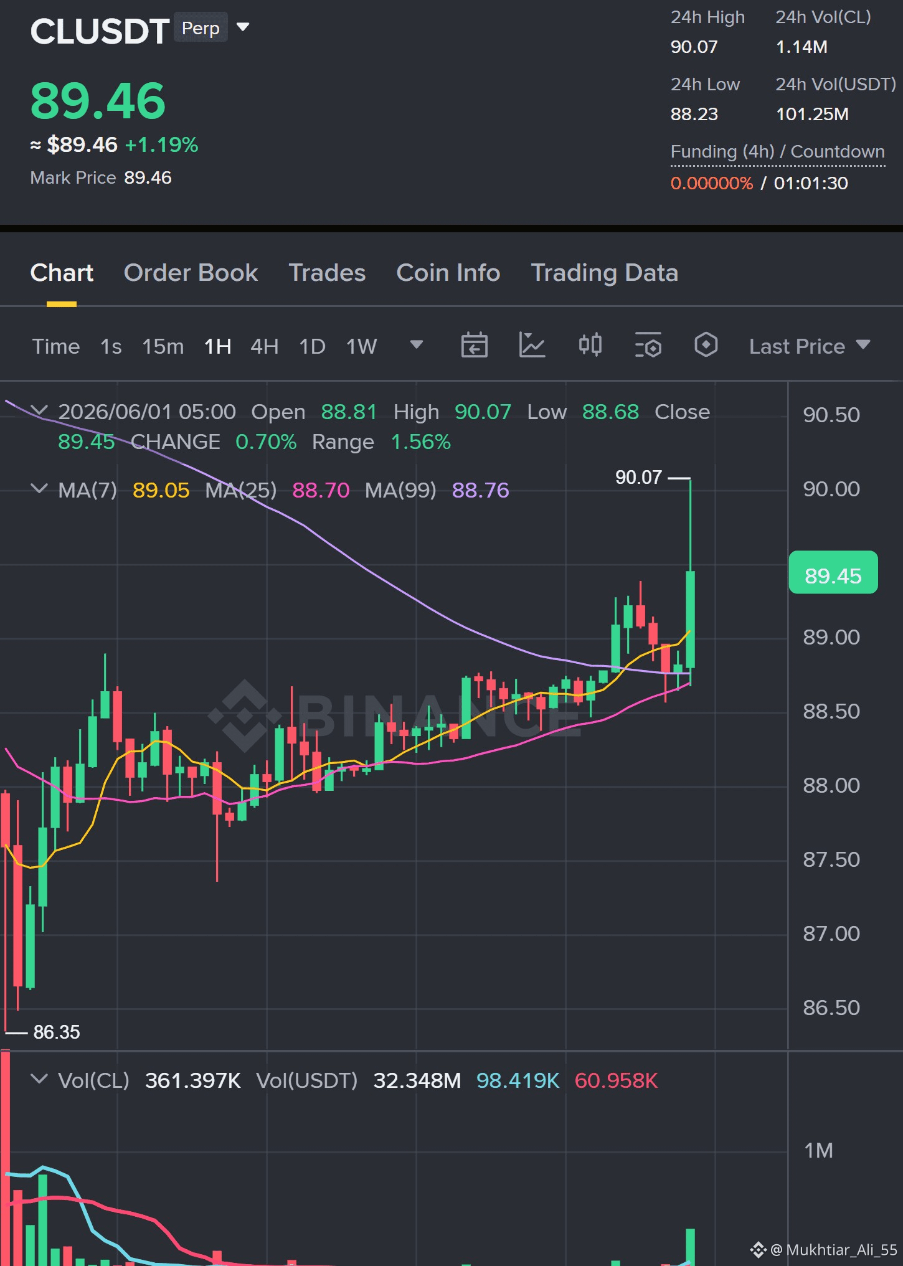The height and width of the screenshot is (1266, 903).
Task: Select the 1D interval
Action: (x=312, y=346)
